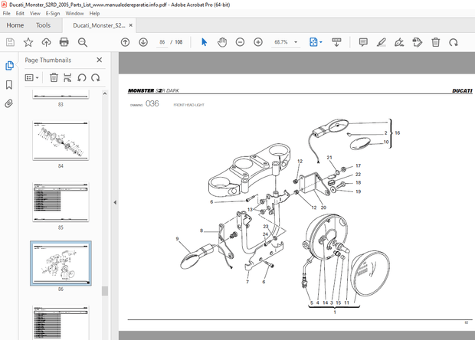Screen dimensions: 475x340
Task: Delete page with toolbar trash icon
Action: 436,42
